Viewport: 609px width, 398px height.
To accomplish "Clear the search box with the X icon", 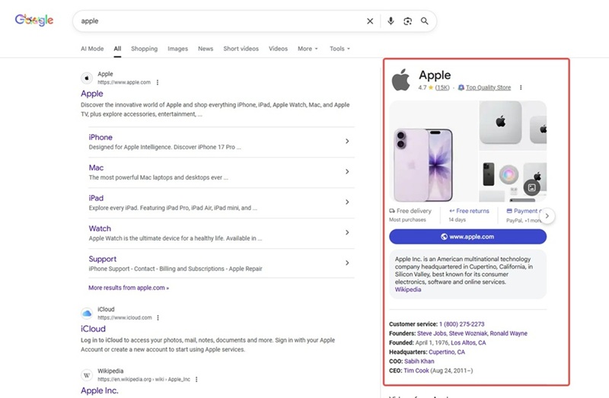I will 370,21.
